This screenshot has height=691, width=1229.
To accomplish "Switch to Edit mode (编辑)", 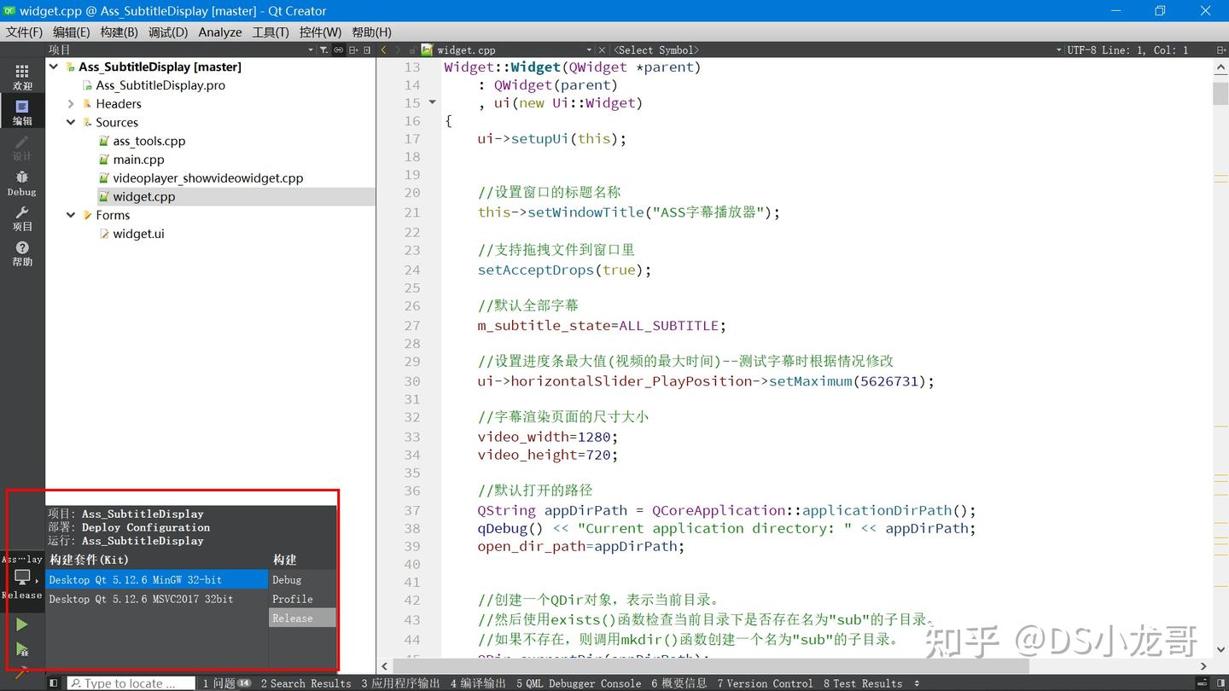I will coord(22,113).
